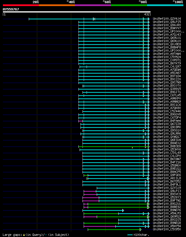
Task: Follow the UniRef100_A9NXP0 link
Action: (x=167, y=98)
